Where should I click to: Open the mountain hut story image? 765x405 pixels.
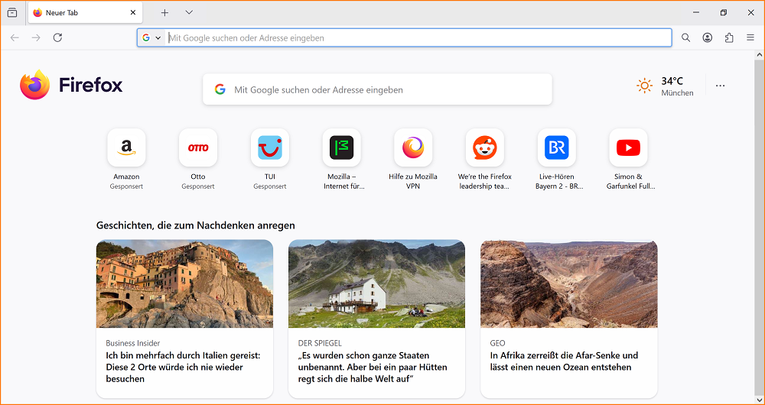(x=376, y=283)
